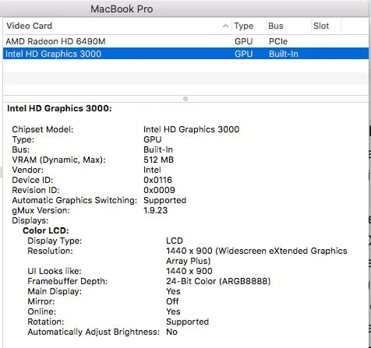Click the Revision ID value 0x0009
Screen dimensions: 371x348
[x=159, y=190]
